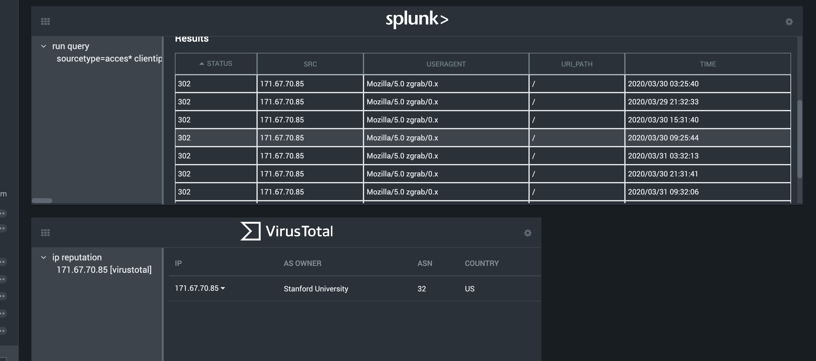Click the country value US
Screen dimensions: 816x361
click(469, 289)
